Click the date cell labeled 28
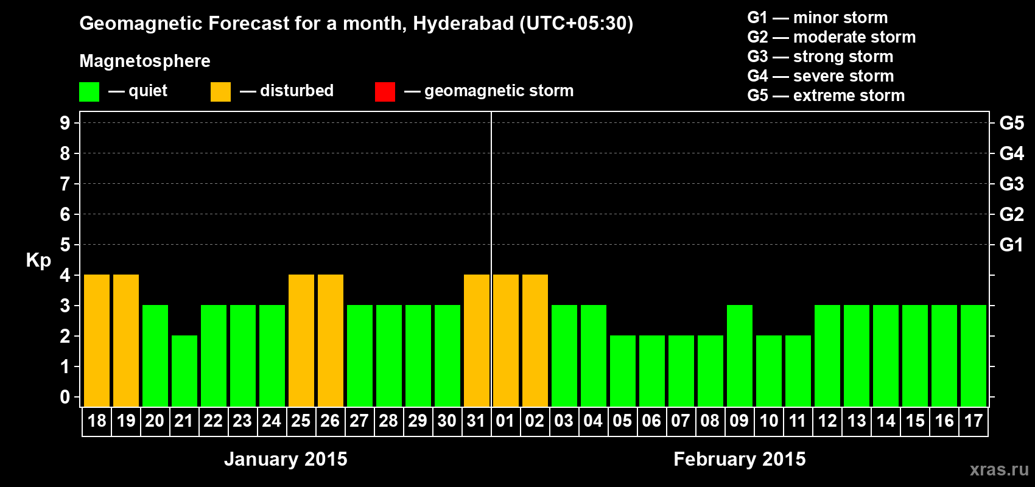 388,421
